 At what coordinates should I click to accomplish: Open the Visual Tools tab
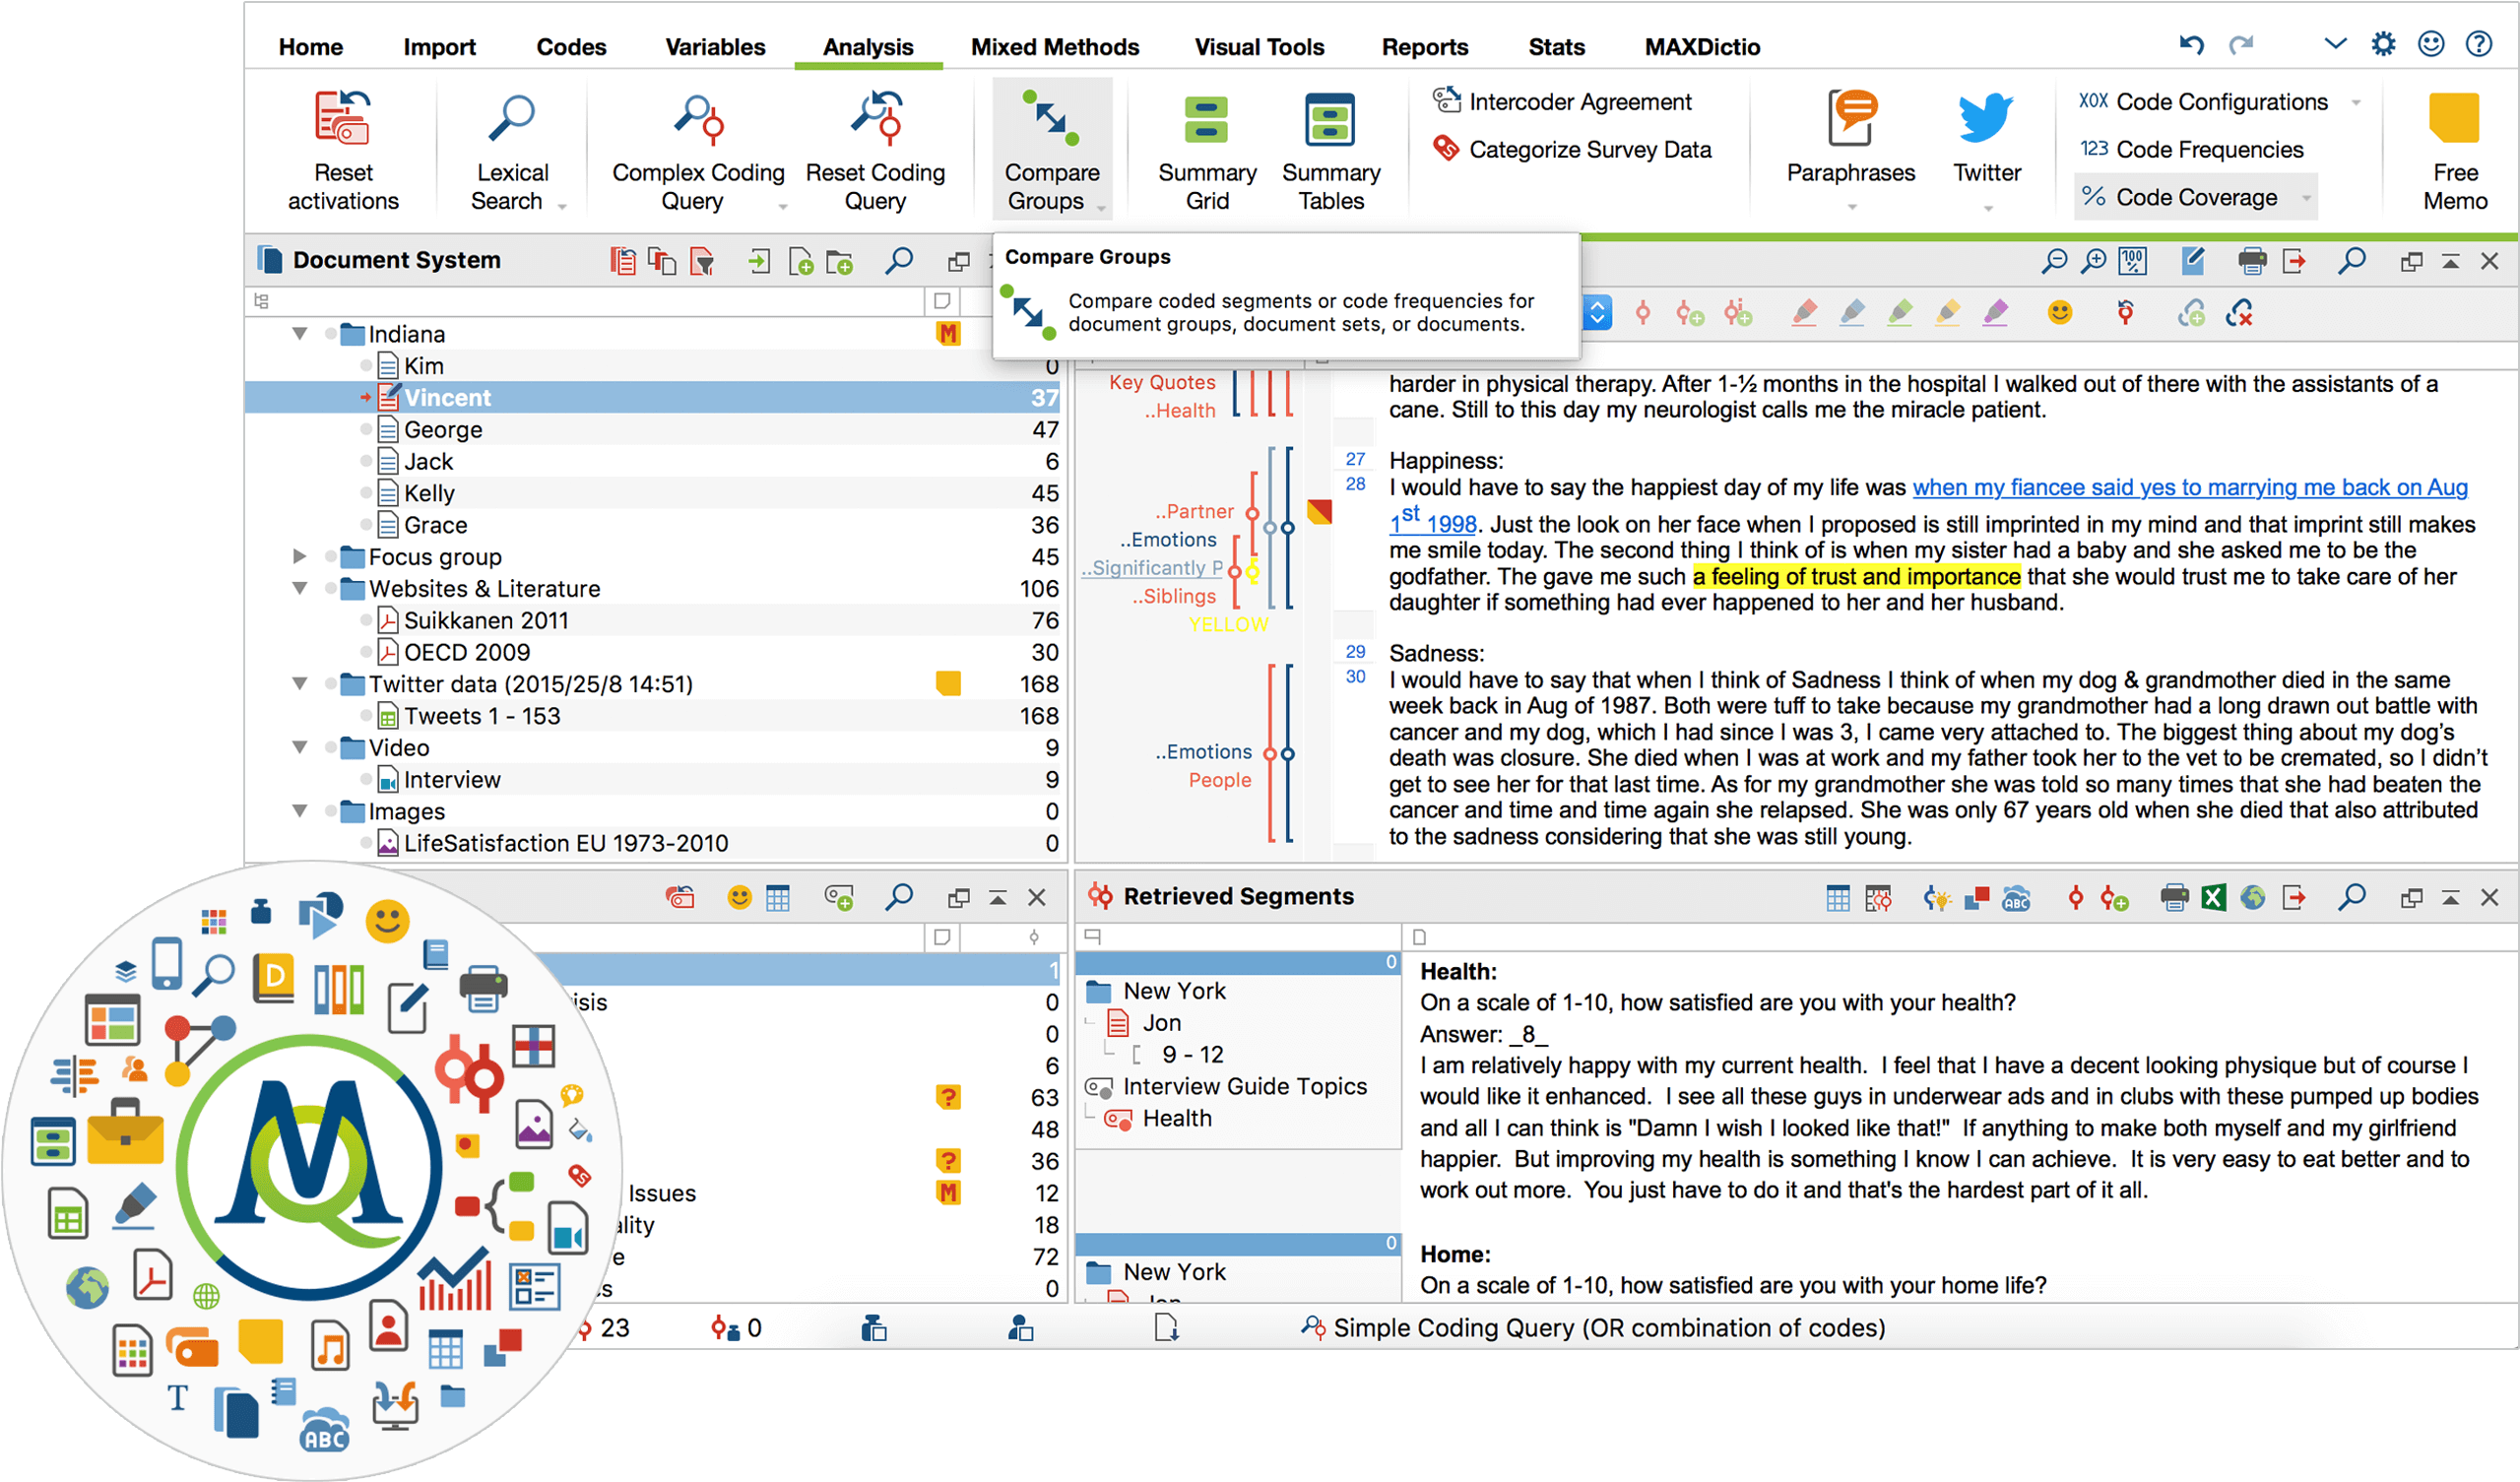[1259, 47]
